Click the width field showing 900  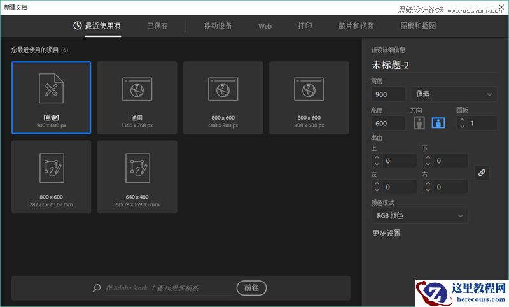388,94
